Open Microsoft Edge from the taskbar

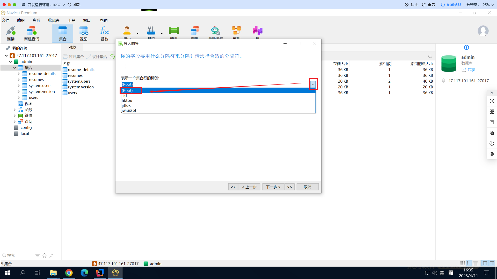coord(84,273)
